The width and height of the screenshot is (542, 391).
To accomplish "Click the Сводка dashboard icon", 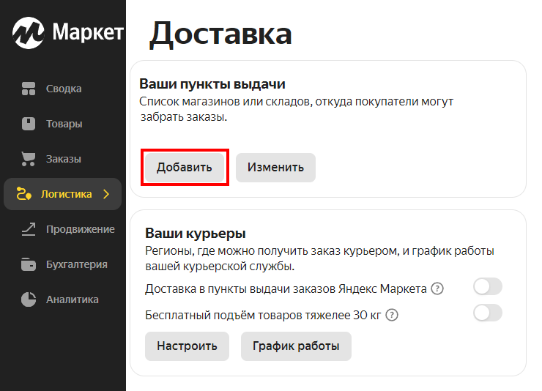I will tap(29, 89).
